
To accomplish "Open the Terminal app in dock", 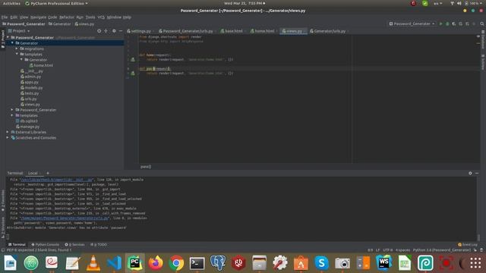I will [x=197, y=263].
